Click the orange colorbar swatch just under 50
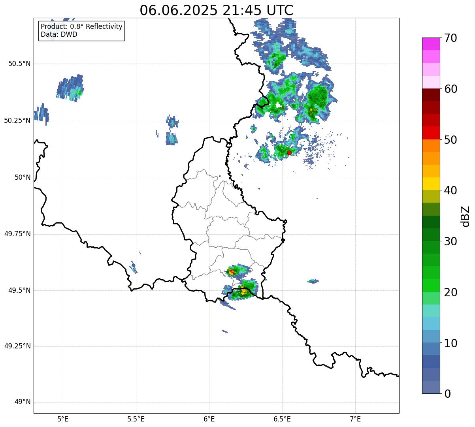475x427 pixels. click(x=431, y=146)
